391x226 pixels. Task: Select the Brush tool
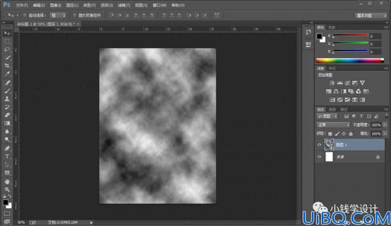tap(7, 91)
